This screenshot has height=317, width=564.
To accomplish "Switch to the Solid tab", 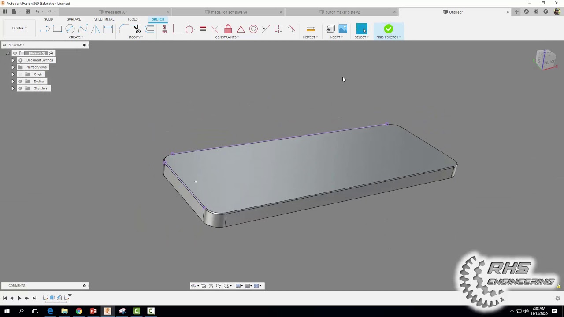I will point(48,19).
